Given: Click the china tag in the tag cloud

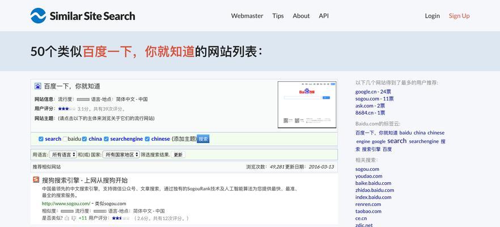Looking at the screenshot, I should [420, 133].
